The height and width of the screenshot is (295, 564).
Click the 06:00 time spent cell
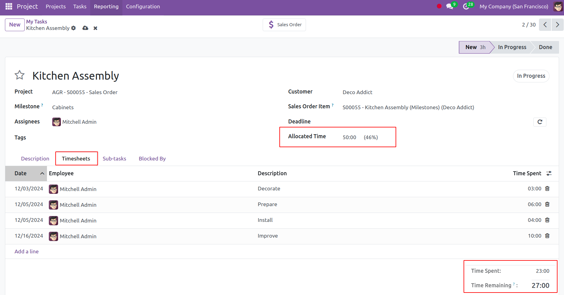pyautogui.click(x=534, y=204)
